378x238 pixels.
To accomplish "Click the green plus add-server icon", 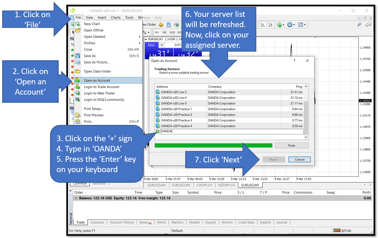I will coord(158,131).
